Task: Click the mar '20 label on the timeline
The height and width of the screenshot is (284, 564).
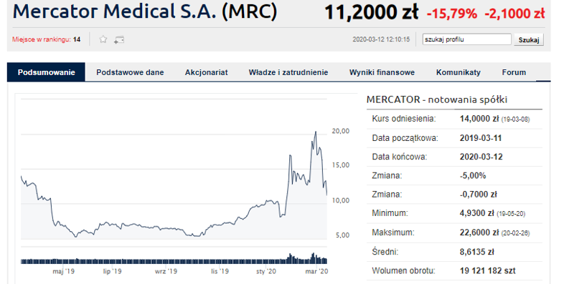Action: (316, 271)
